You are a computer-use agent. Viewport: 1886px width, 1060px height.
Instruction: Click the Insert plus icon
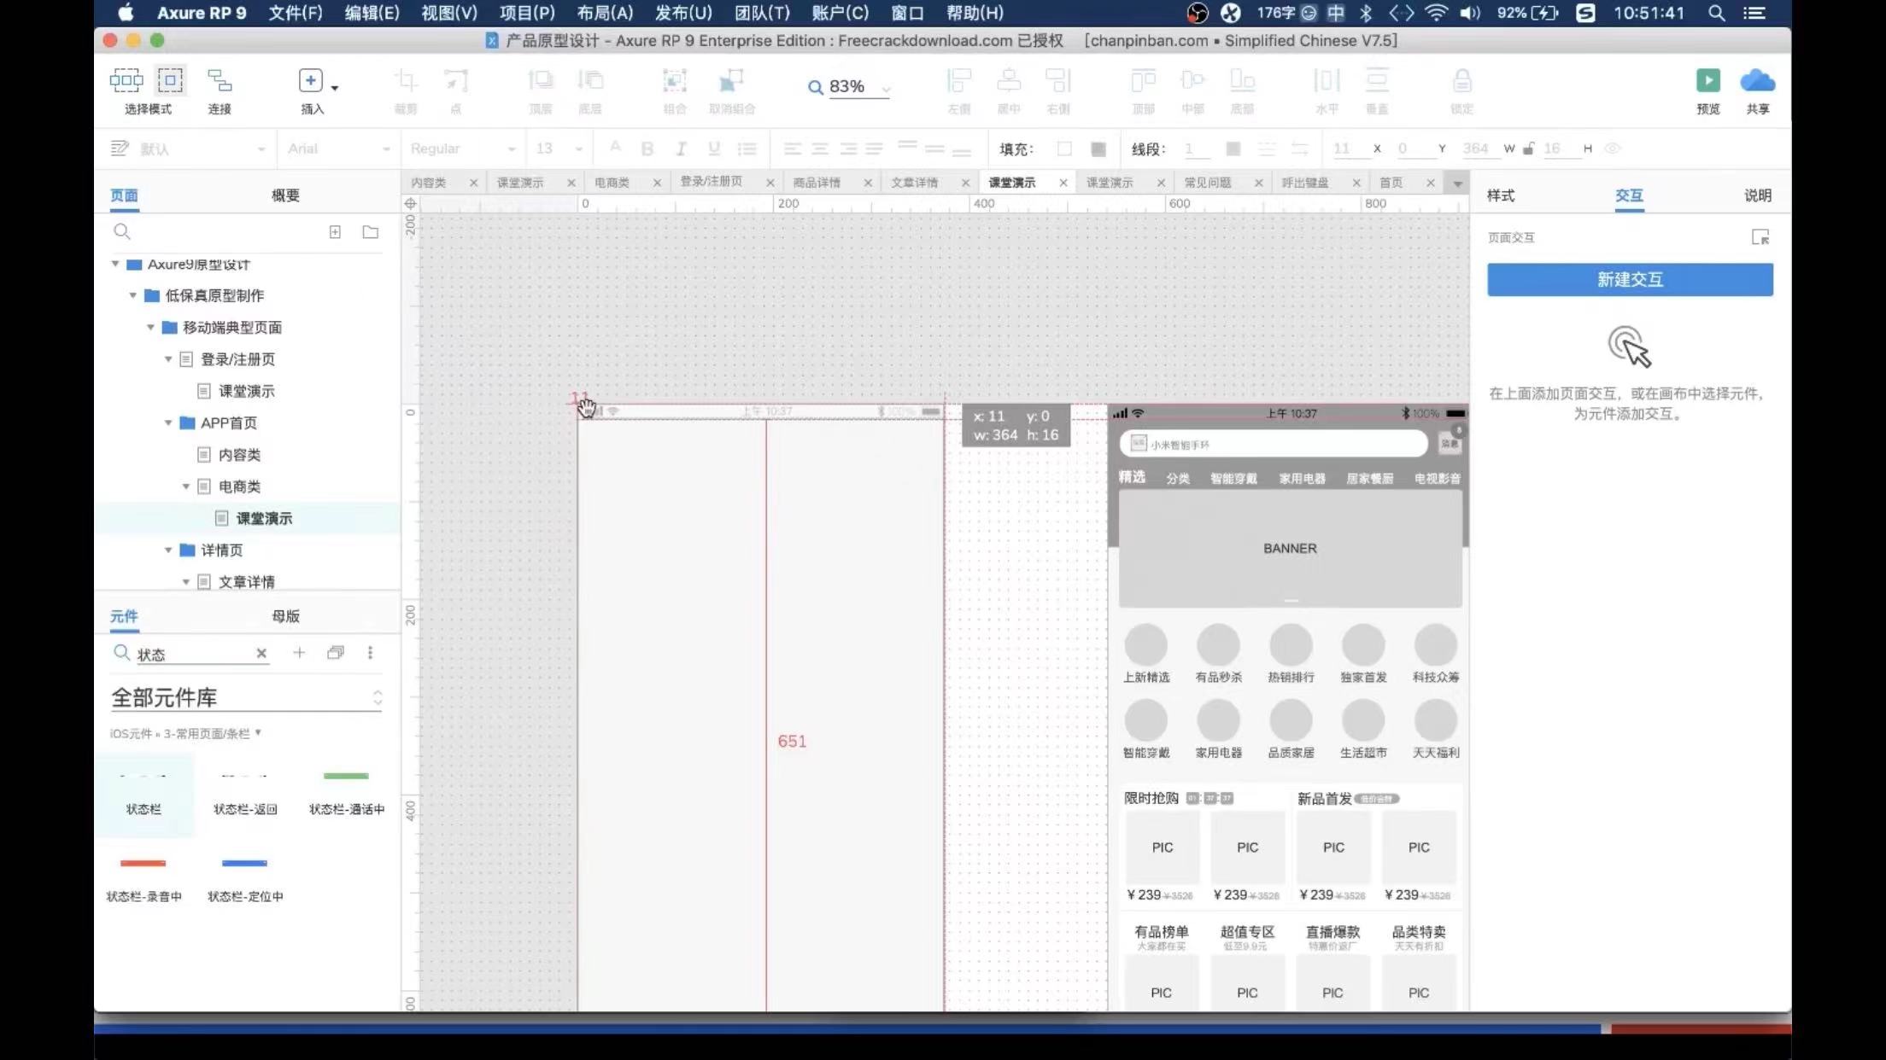tap(310, 81)
